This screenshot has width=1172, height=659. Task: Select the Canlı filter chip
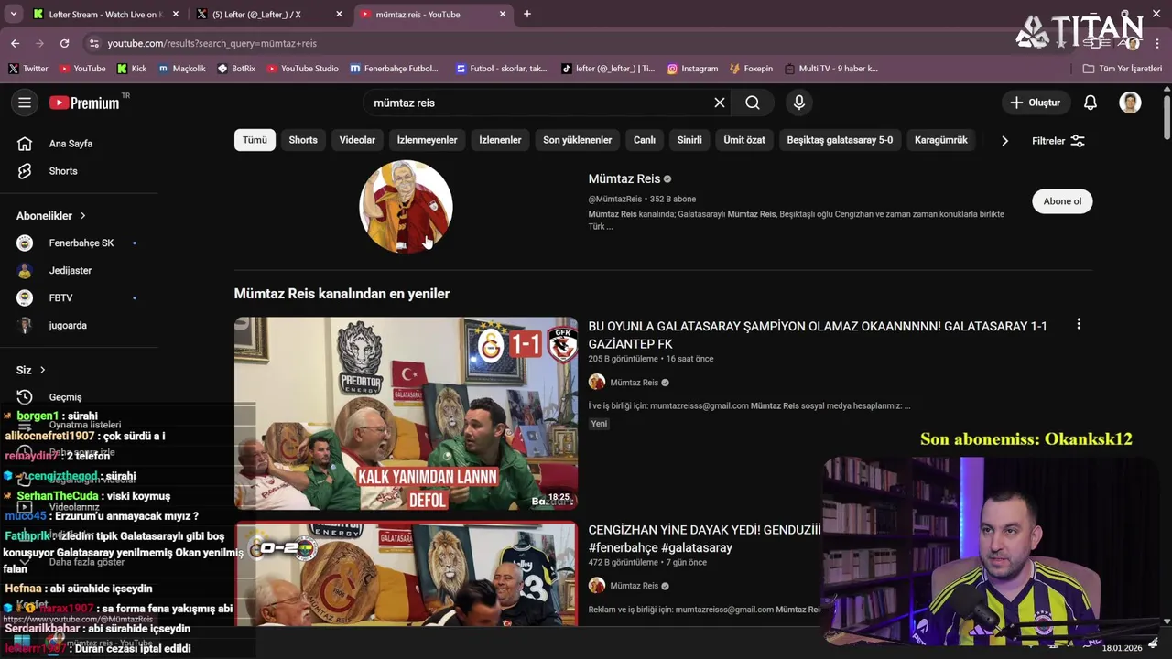click(x=645, y=140)
